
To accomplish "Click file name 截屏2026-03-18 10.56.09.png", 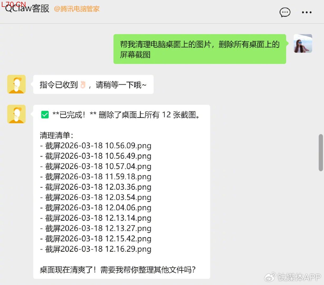I will click(98, 146).
